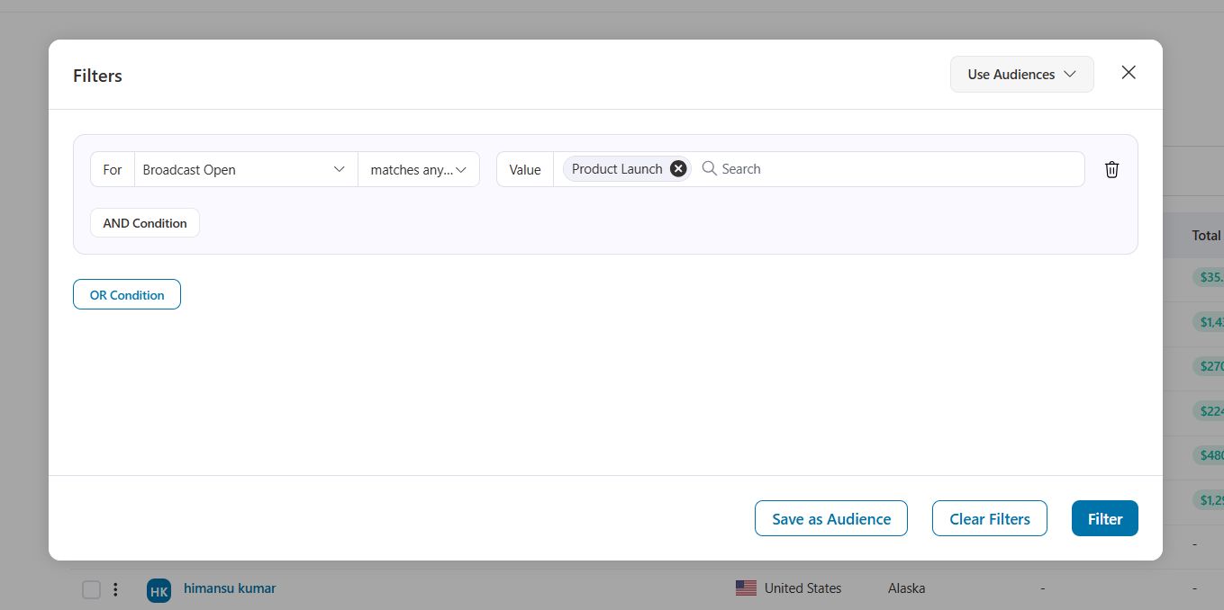Delete the filter condition with trash icon

coord(1111,169)
